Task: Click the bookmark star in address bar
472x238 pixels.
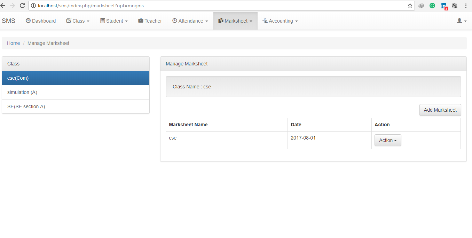Action: tap(410, 6)
